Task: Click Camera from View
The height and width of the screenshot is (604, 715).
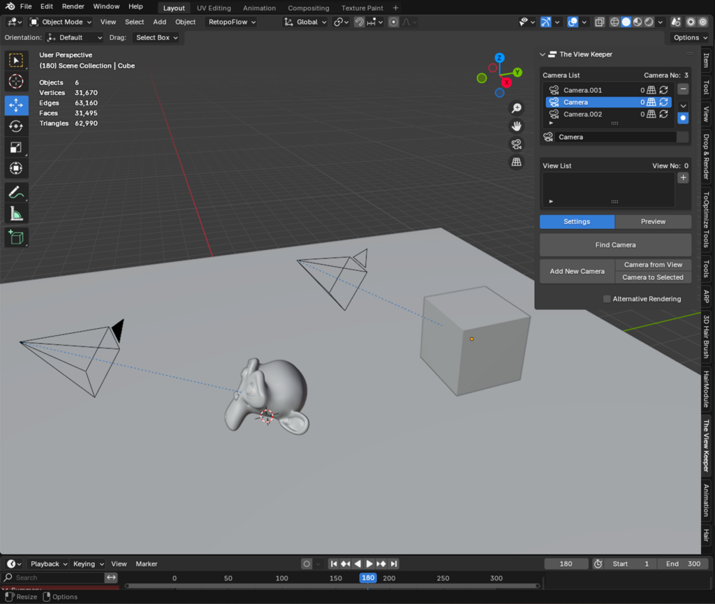Action: pos(652,265)
